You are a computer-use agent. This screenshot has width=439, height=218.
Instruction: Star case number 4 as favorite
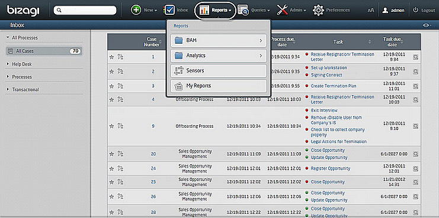[111, 99]
